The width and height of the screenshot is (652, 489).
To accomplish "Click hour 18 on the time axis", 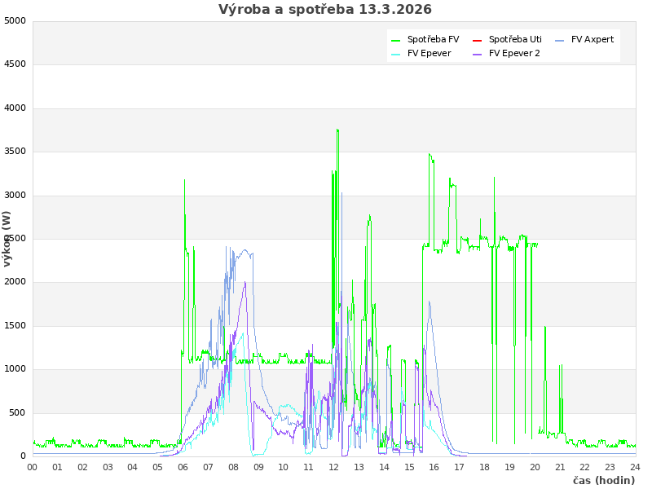I will point(485,467).
